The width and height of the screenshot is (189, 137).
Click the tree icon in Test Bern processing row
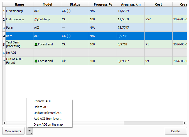36,44
